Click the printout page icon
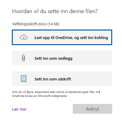Image resolution: width=124 pixels, height=121 pixels. click(24, 79)
